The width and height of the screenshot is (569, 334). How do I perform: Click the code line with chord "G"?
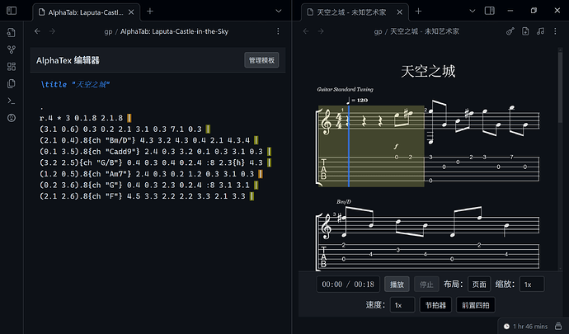148,186
